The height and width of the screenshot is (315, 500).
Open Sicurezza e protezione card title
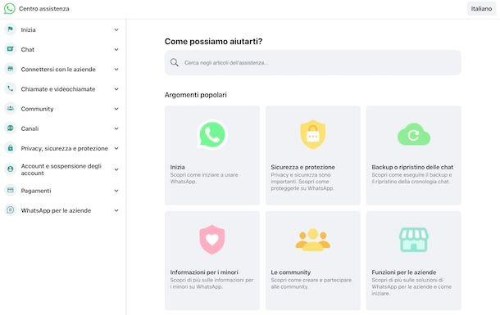303,167
